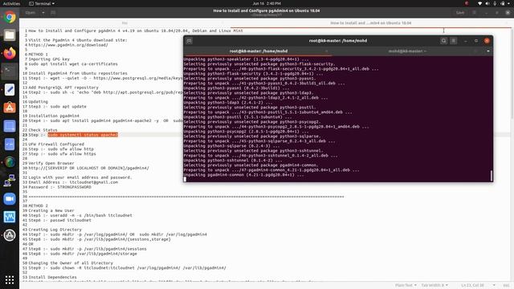Launch the Zoom dock icon

(10, 199)
